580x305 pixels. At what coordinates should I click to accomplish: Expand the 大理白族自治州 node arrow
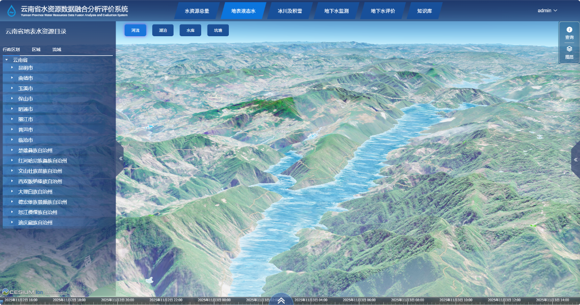pos(12,191)
